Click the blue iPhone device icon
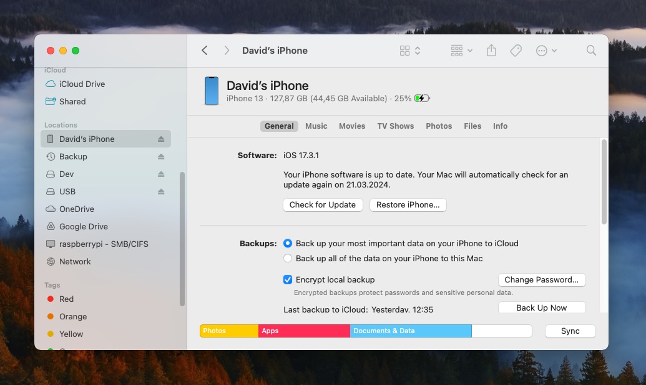Viewport: 646px width, 385px height. pyautogui.click(x=212, y=91)
